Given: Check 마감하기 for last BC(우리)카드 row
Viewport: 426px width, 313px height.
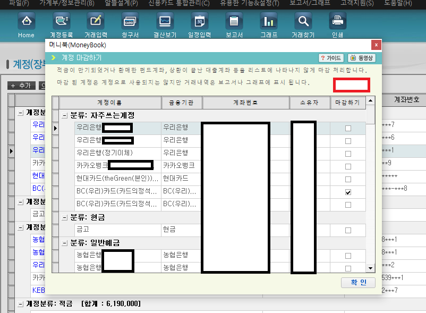Looking at the screenshot, I should coord(348,205).
